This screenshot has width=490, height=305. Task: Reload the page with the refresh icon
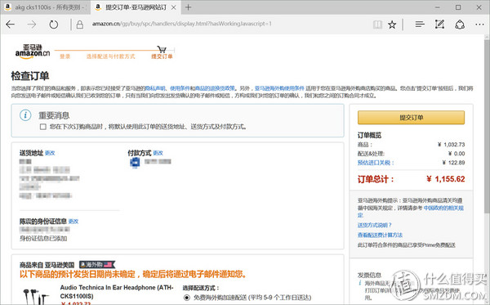[53, 25]
